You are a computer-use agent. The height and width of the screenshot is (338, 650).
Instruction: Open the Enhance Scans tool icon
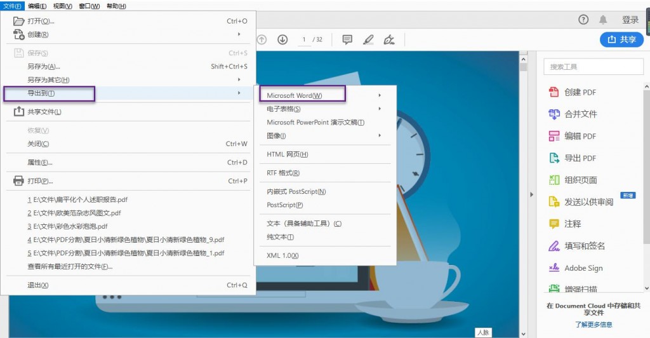(x=554, y=288)
